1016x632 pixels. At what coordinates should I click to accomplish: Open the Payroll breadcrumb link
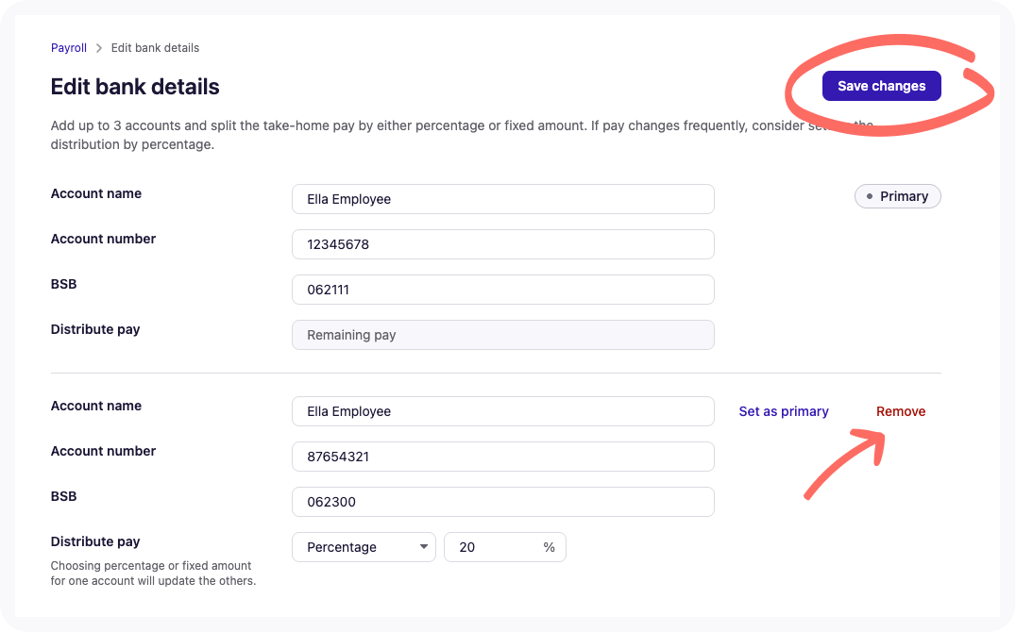69,48
